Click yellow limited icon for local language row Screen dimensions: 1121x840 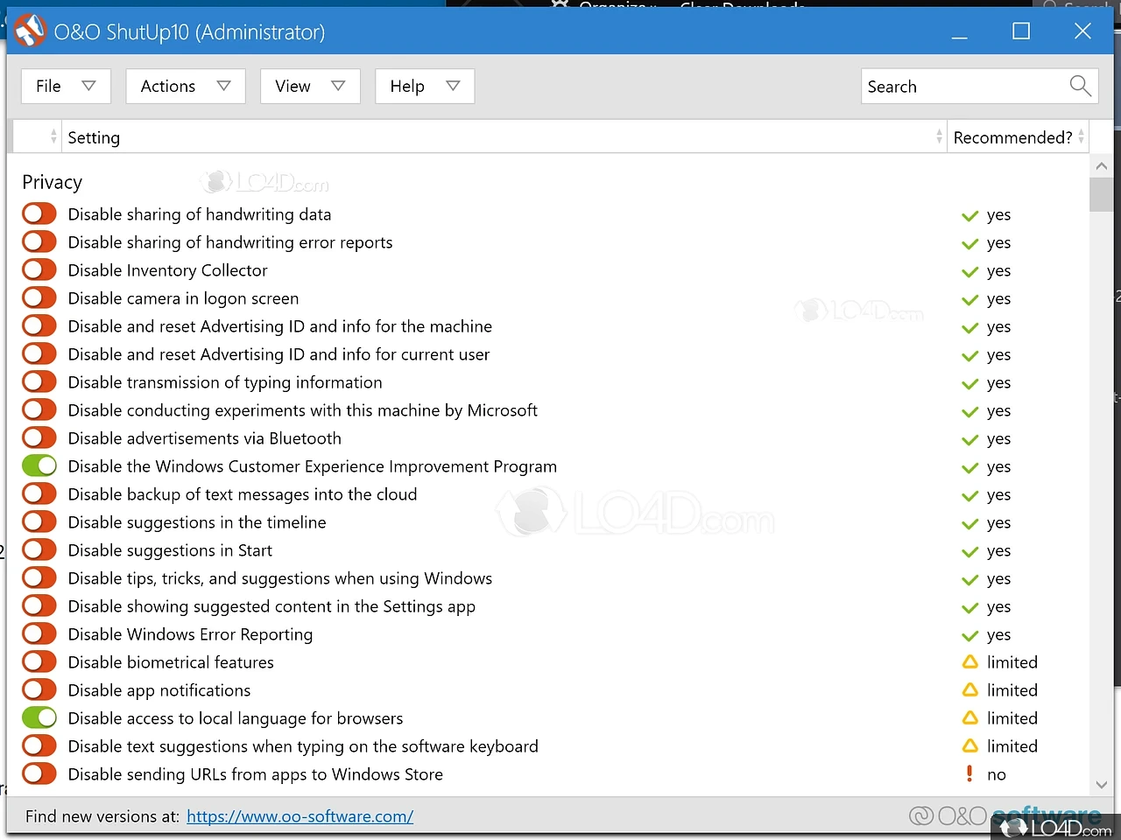969,717
